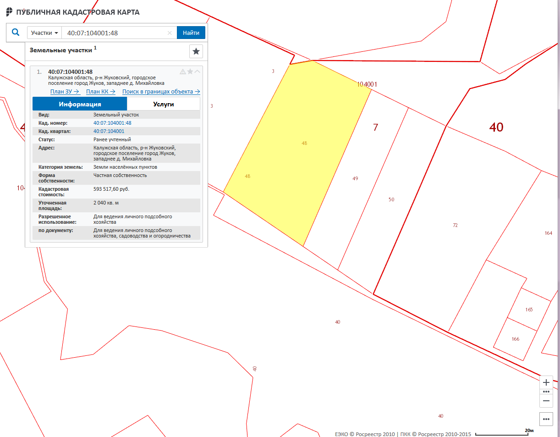Open the План КК link

click(100, 92)
